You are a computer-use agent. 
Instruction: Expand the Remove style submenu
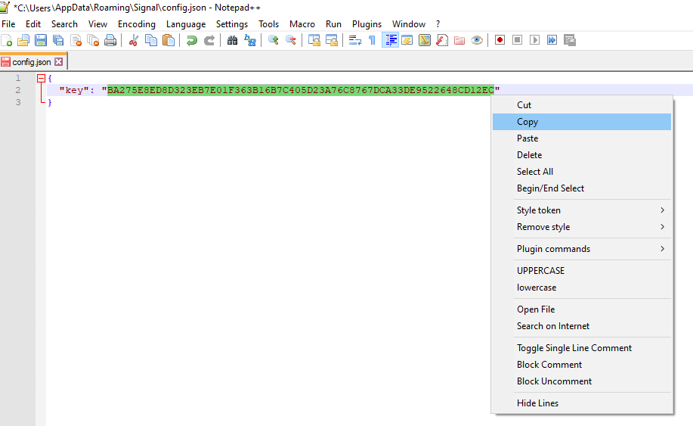[x=582, y=227]
